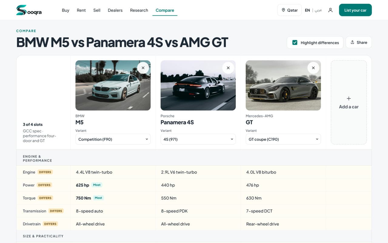388x243 pixels.
Task: Open the Mercedes-AMG GT car photo
Action: coord(283,85)
